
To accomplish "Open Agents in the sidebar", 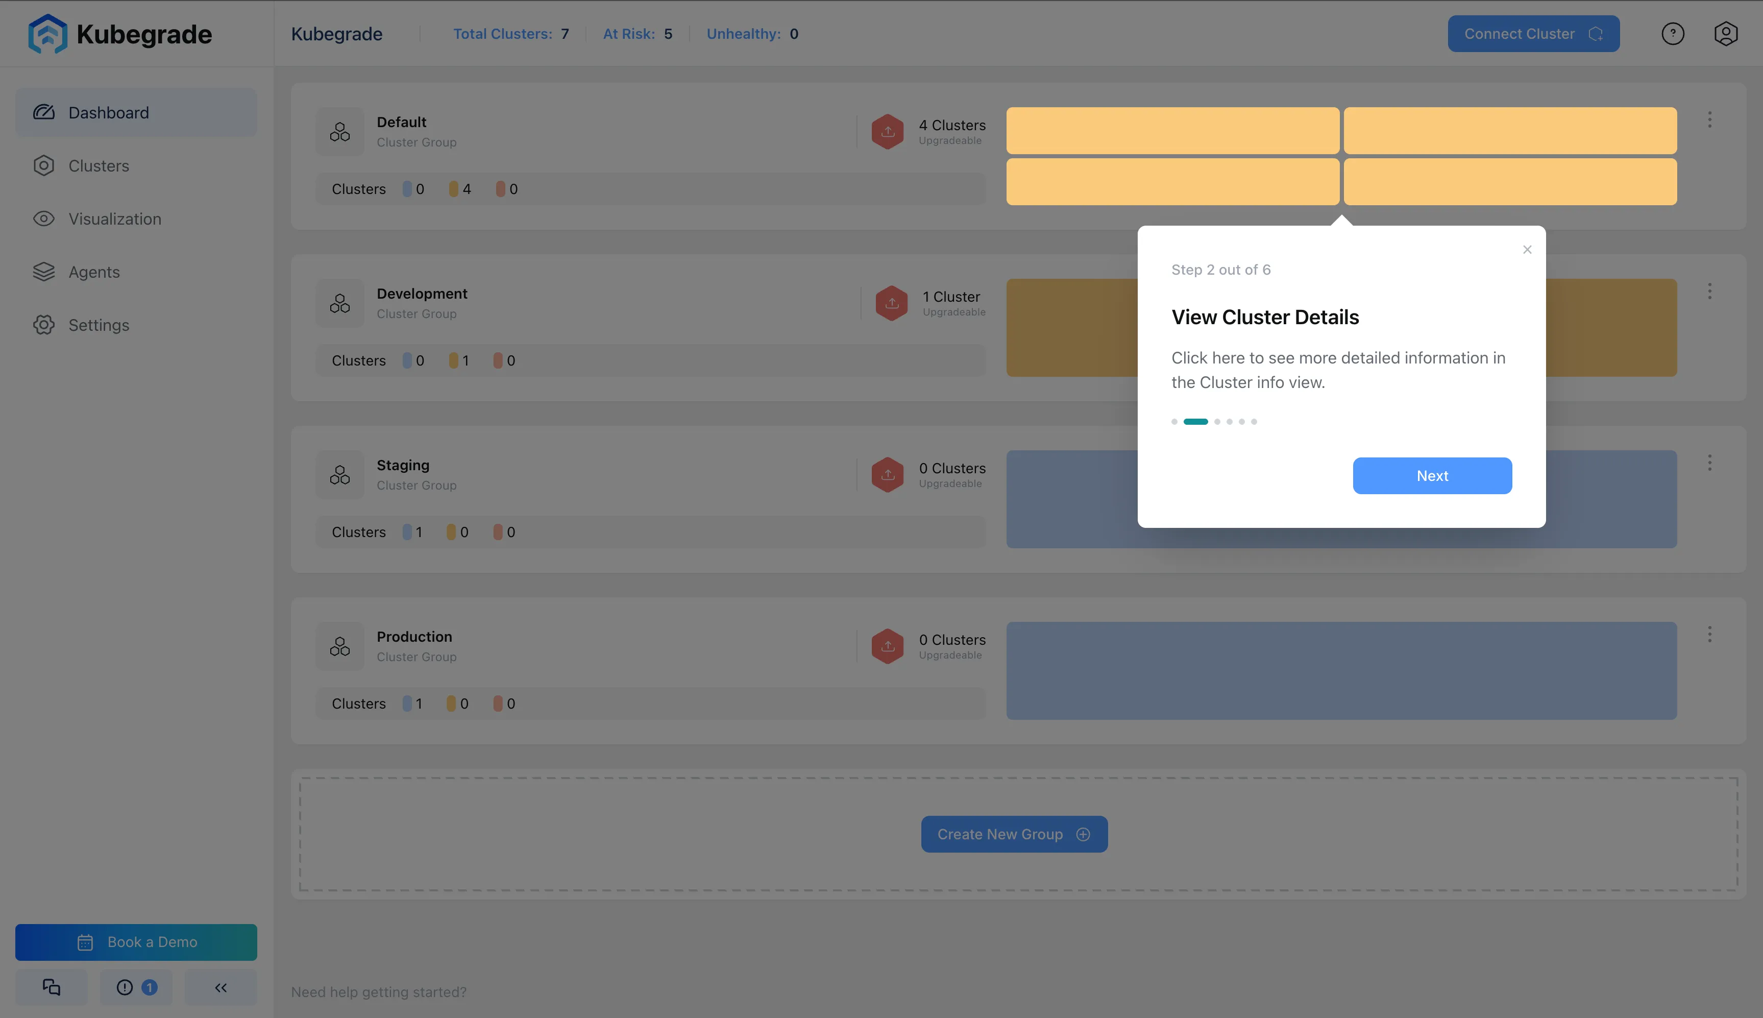I will (x=136, y=272).
